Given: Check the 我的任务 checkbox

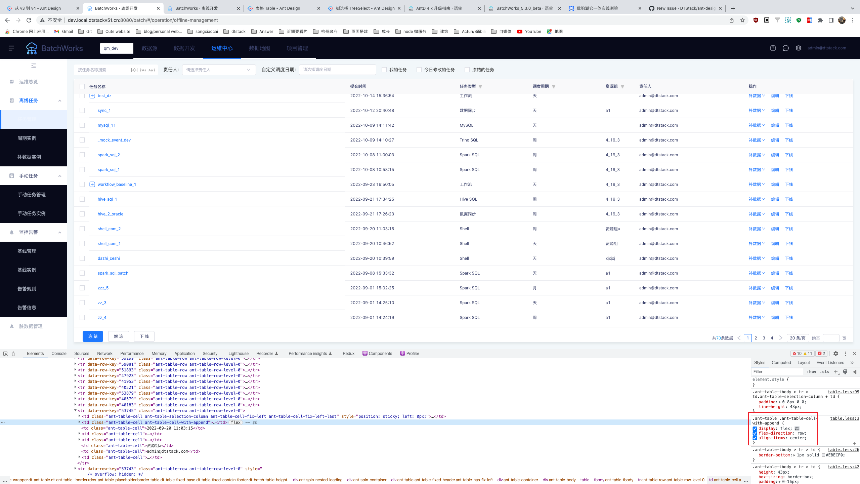Looking at the screenshot, I should (384, 70).
